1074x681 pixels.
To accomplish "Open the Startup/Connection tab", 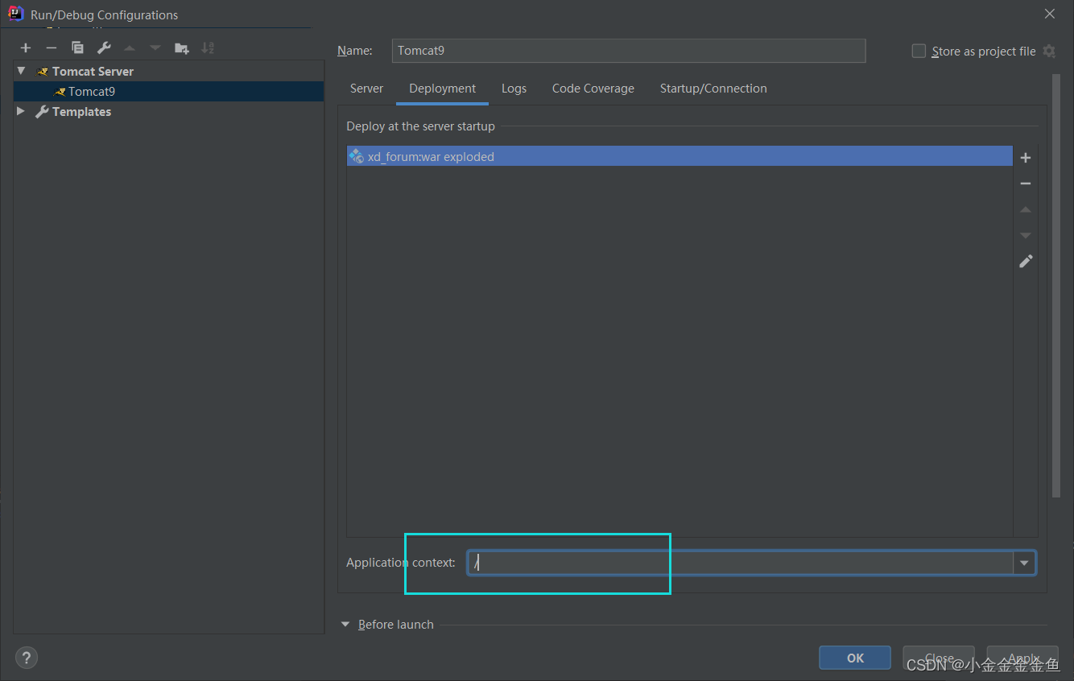I will (713, 89).
